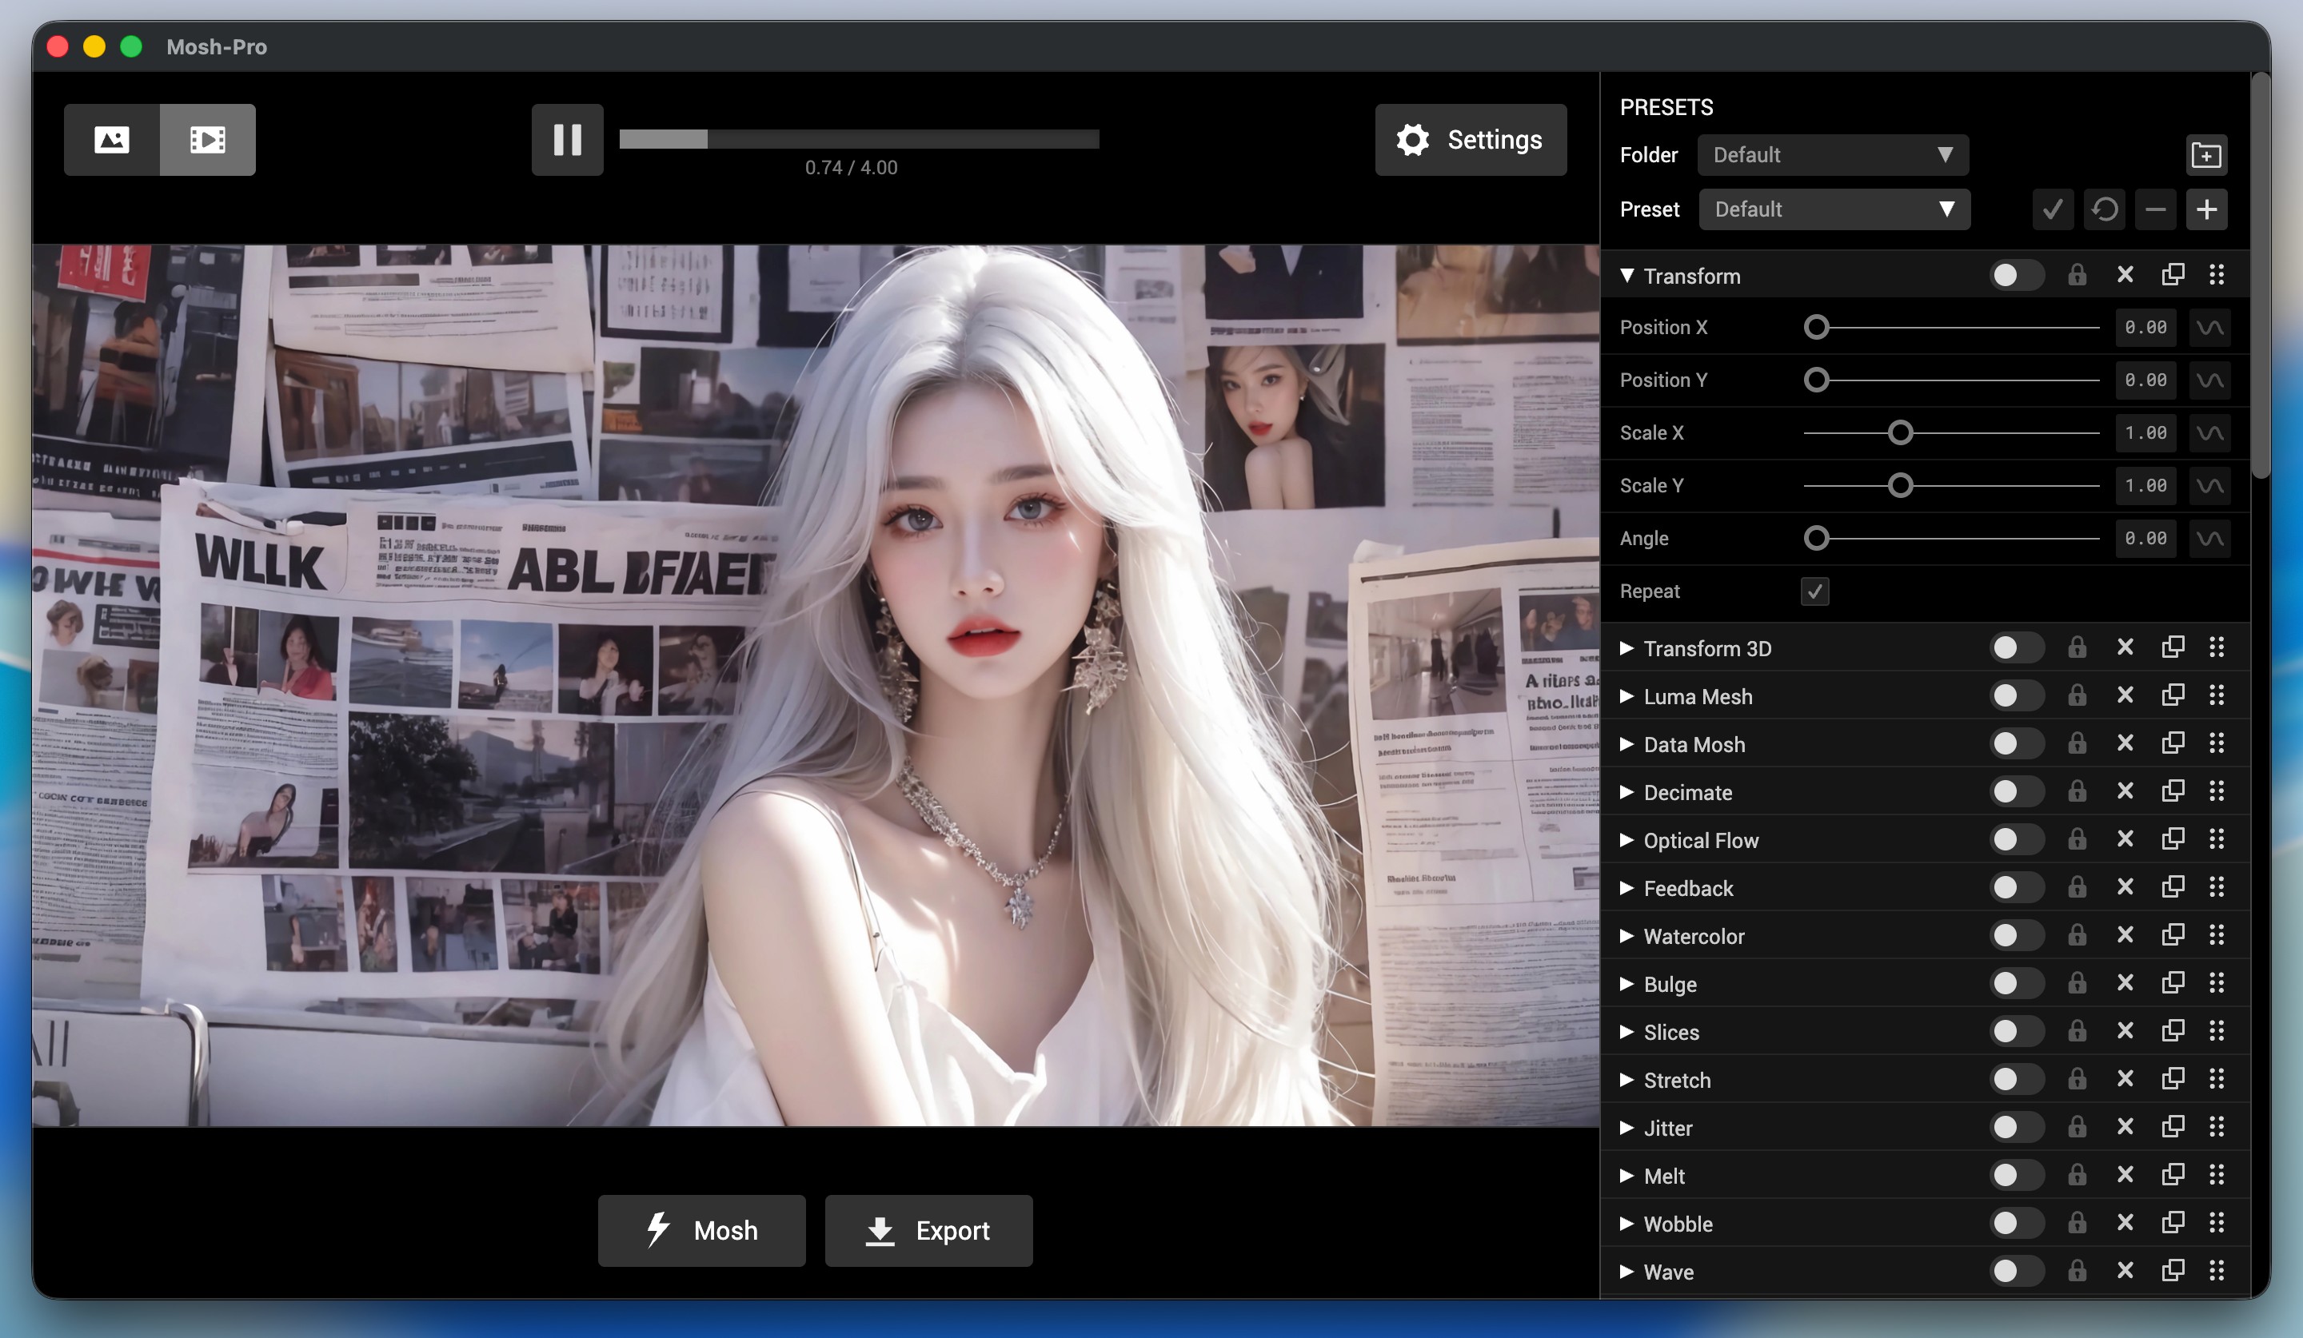Enable the Luma Mesh effect toggle
Viewport: 2303px width, 1338px height.
2016,696
